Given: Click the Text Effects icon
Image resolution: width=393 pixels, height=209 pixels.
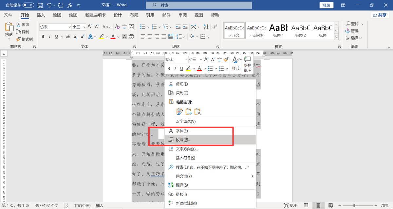Looking at the screenshot, I should (91, 37).
